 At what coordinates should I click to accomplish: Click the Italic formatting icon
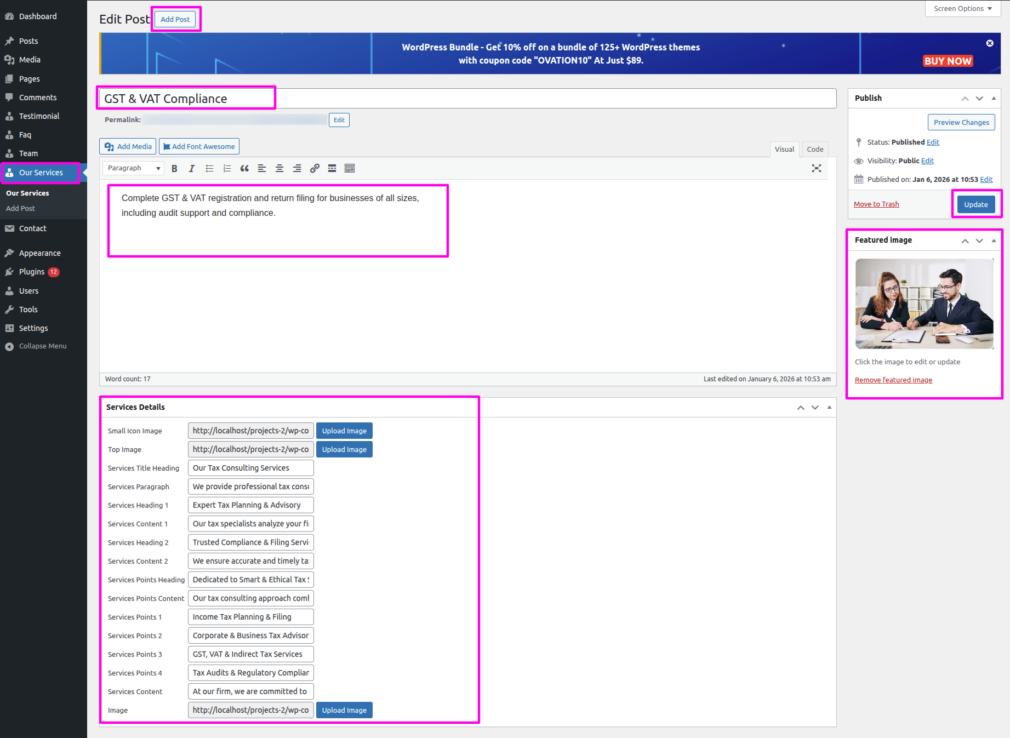coord(192,169)
